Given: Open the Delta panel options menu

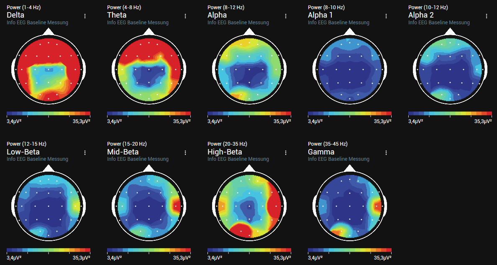Looking at the screenshot, I should tap(85, 16).
